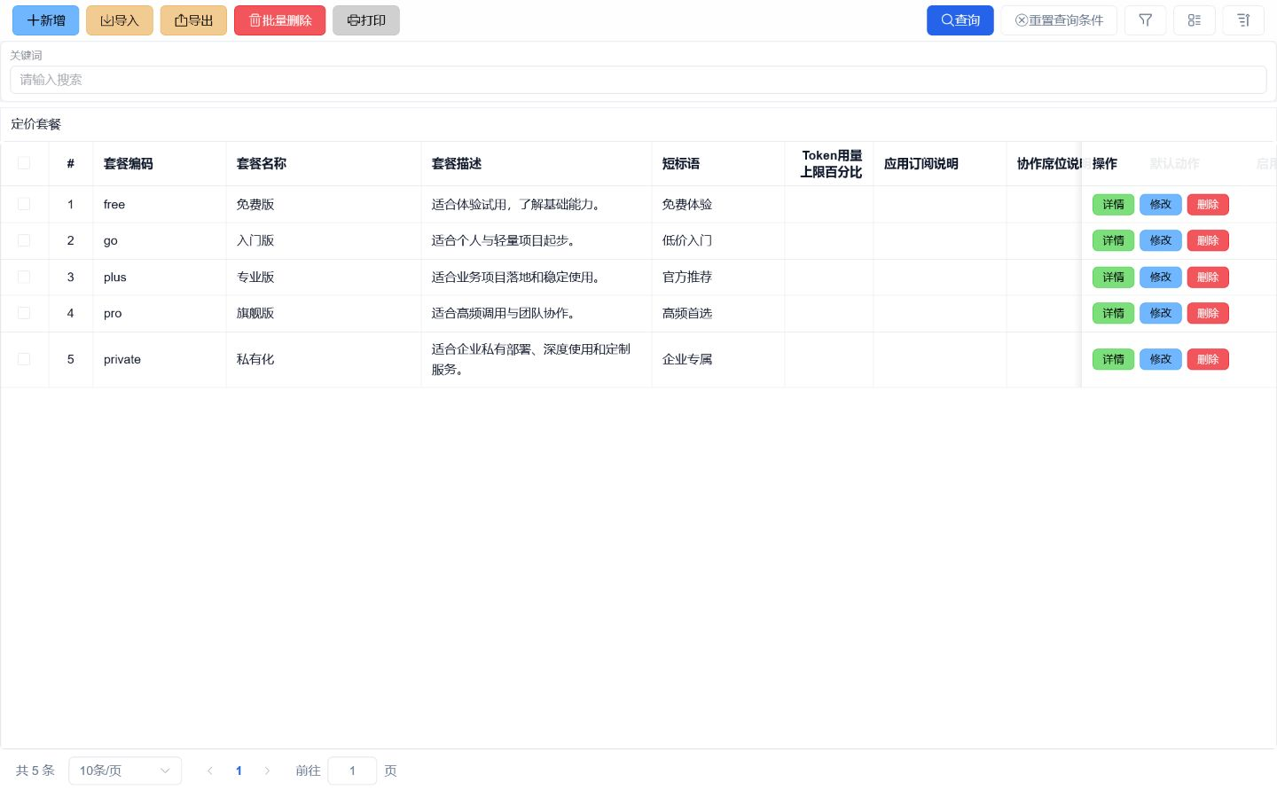Reset filters with 重置查询条件

coord(1059,20)
